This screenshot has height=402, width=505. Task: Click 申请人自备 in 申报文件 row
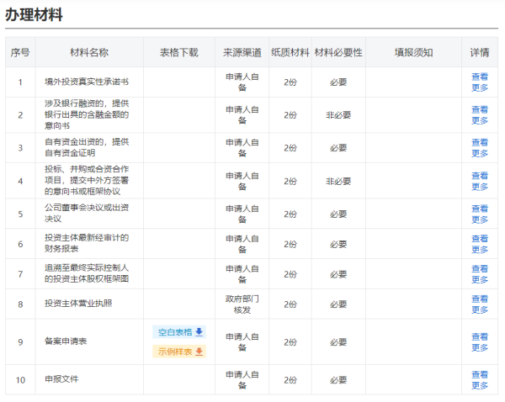coord(242,380)
